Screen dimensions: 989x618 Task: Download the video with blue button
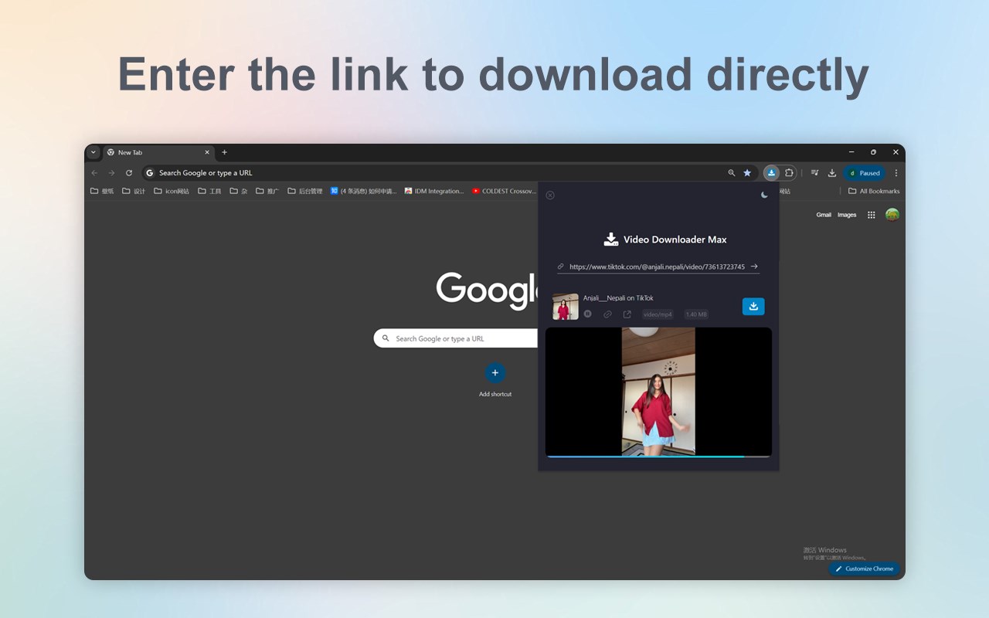pos(753,307)
